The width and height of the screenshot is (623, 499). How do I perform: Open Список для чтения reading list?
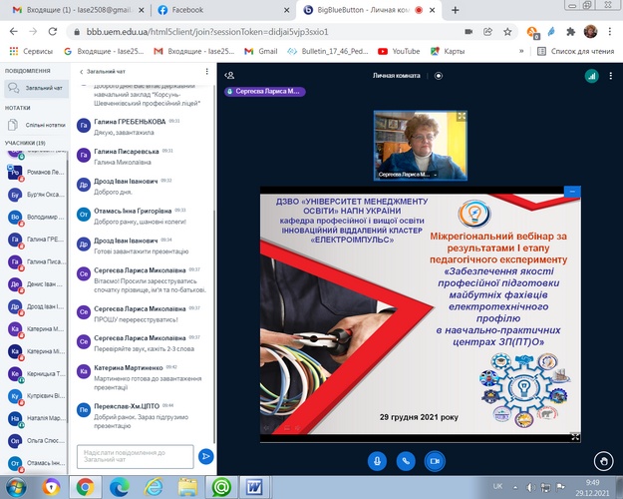coord(576,51)
